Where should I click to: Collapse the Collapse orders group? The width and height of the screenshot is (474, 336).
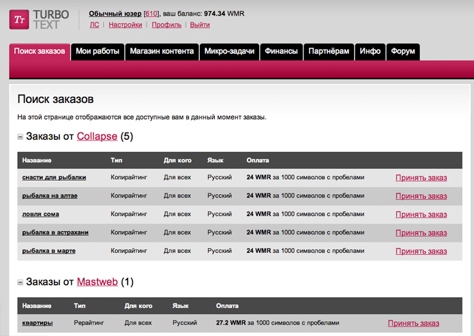[20, 137]
